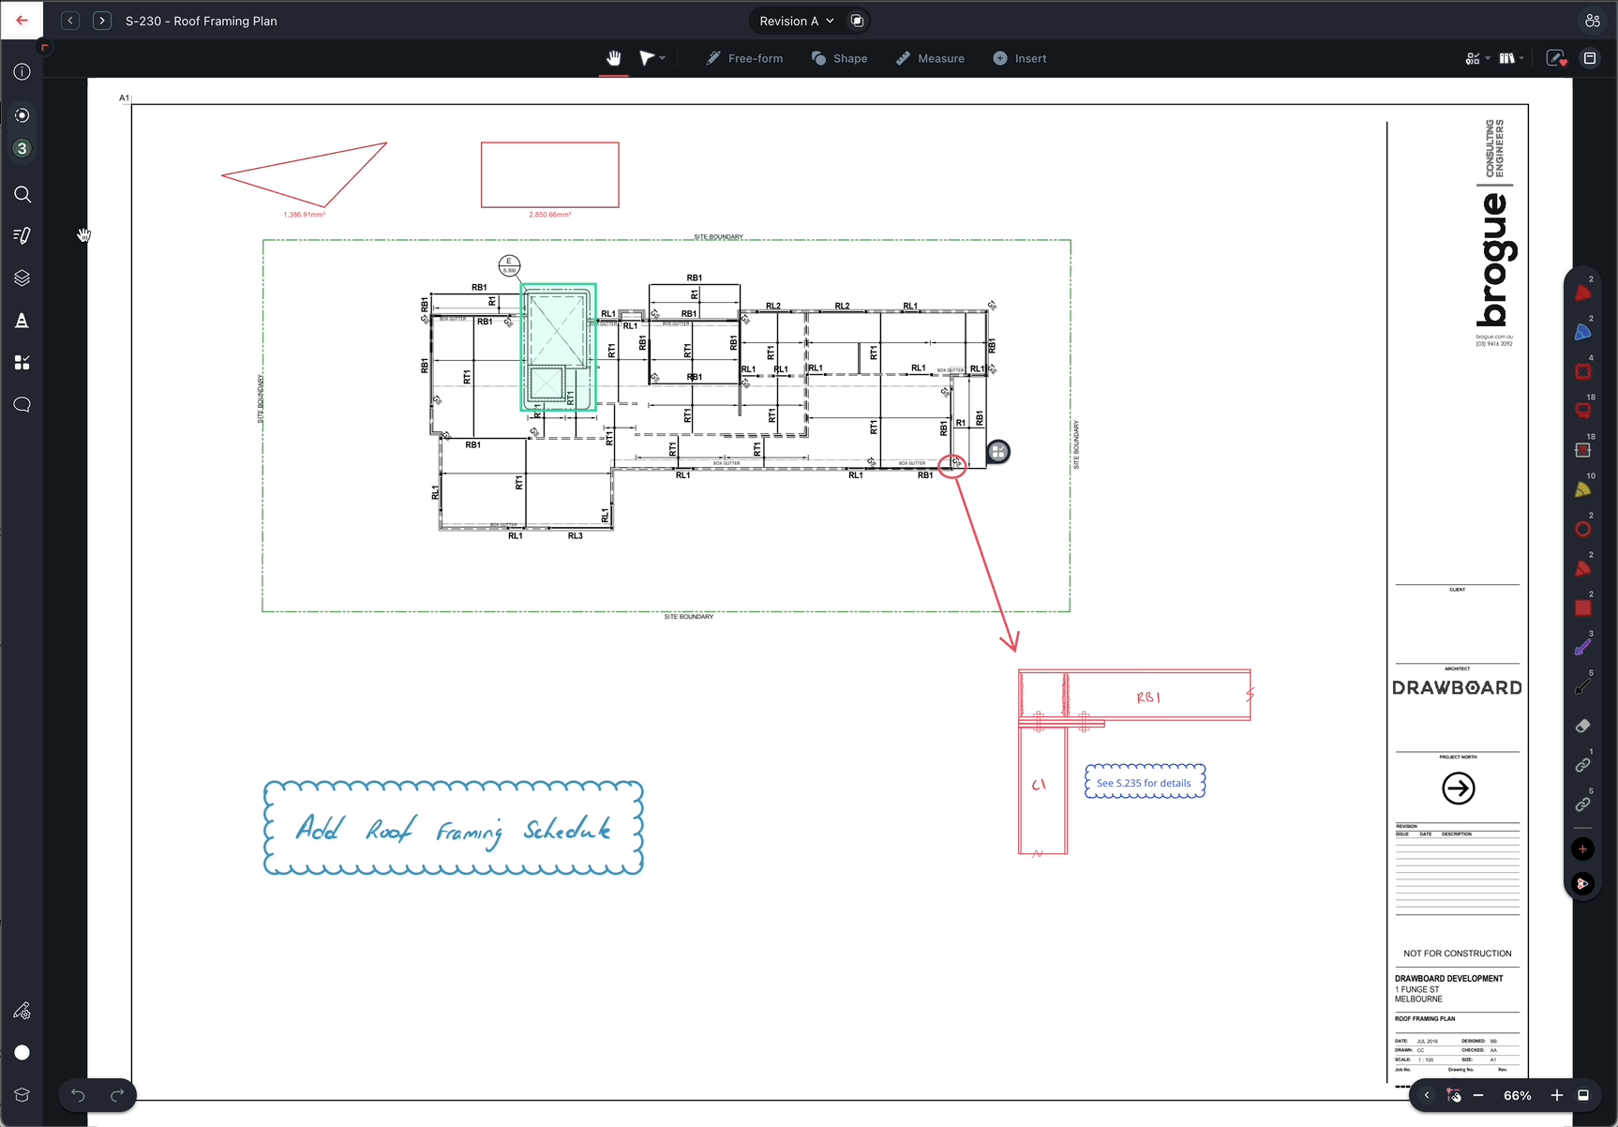Open the text tool A icon
Image resolution: width=1618 pixels, height=1127 pixels.
[x=22, y=321]
